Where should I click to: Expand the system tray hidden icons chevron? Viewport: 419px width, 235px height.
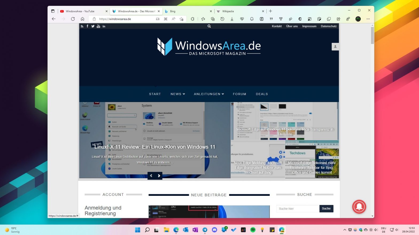[345, 230]
